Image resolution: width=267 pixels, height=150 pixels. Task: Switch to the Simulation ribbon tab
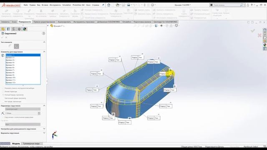click(127, 22)
